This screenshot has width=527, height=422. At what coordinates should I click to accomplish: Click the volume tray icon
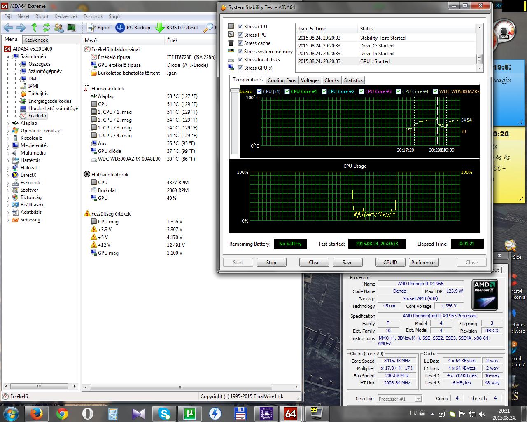click(482, 414)
